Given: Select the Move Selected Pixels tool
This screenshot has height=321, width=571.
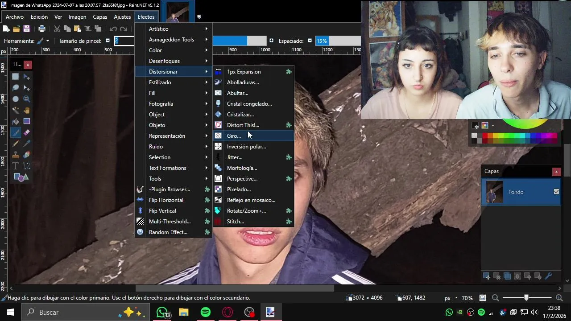Looking at the screenshot, I should [27, 77].
